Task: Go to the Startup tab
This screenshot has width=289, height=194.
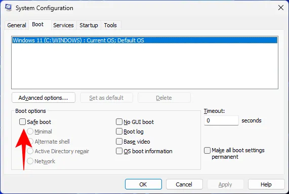Action: click(x=89, y=25)
